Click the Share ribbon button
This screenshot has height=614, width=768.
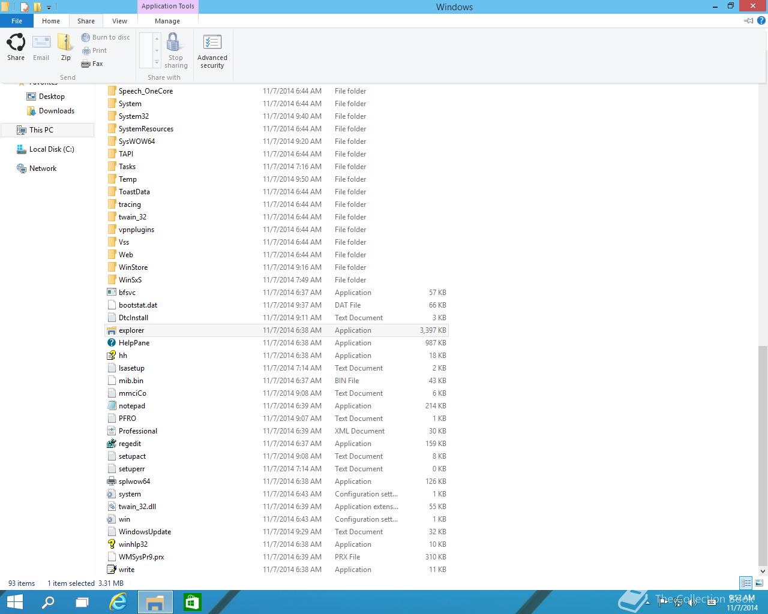[16, 47]
